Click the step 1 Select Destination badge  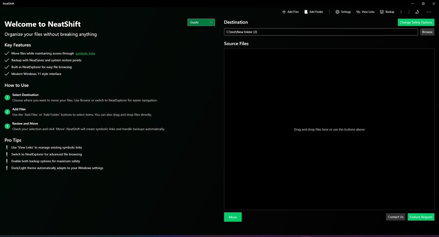click(7, 97)
